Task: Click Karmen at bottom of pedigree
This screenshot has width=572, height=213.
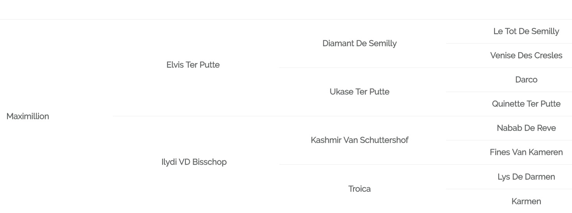Action: (x=526, y=201)
